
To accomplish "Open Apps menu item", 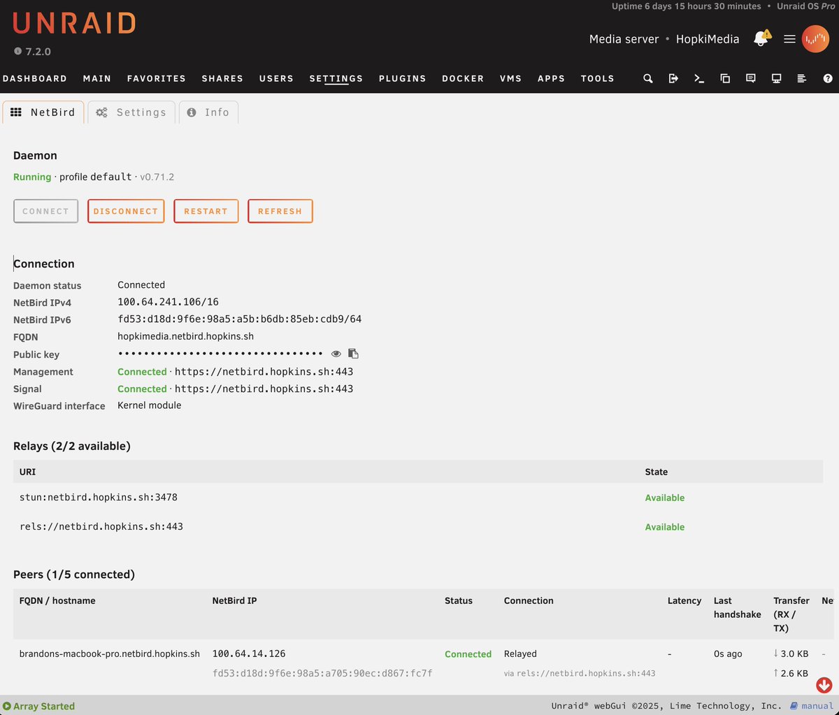I will coord(552,78).
